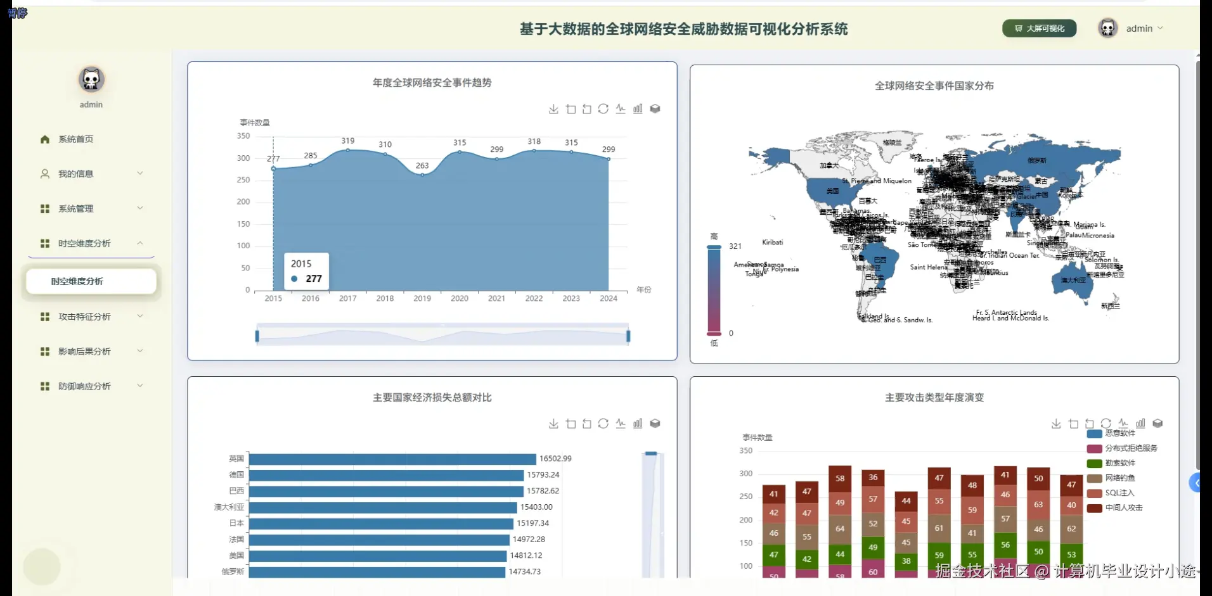Download the 主要国家经济损失总额对比 chart image

553,424
